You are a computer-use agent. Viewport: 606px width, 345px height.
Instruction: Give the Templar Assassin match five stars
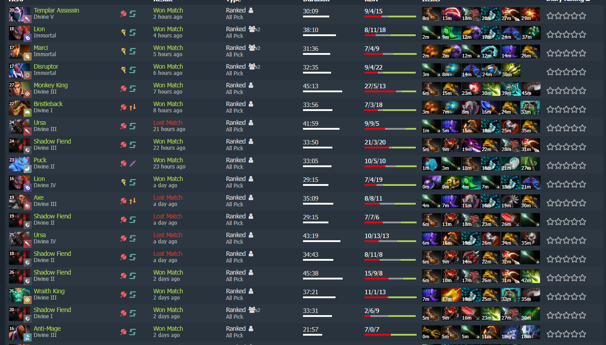coord(582,16)
